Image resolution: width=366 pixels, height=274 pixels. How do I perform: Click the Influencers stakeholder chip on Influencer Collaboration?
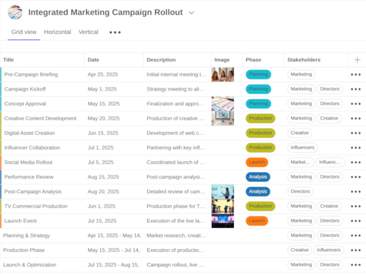coord(302,148)
